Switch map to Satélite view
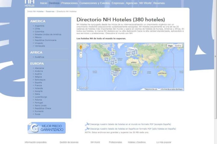 point(178,46)
